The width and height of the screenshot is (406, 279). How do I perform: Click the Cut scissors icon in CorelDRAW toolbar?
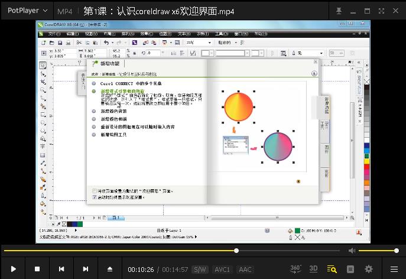[79, 43]
